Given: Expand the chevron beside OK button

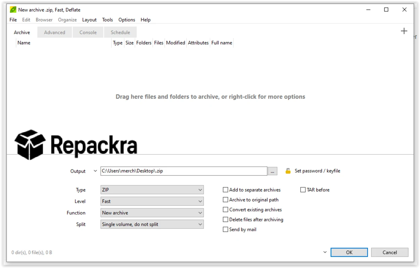Looking at the screenshot, I should tap(325, 252).
